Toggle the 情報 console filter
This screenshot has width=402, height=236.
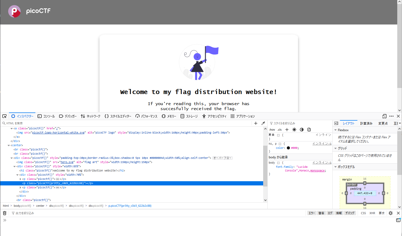point(339,213)
